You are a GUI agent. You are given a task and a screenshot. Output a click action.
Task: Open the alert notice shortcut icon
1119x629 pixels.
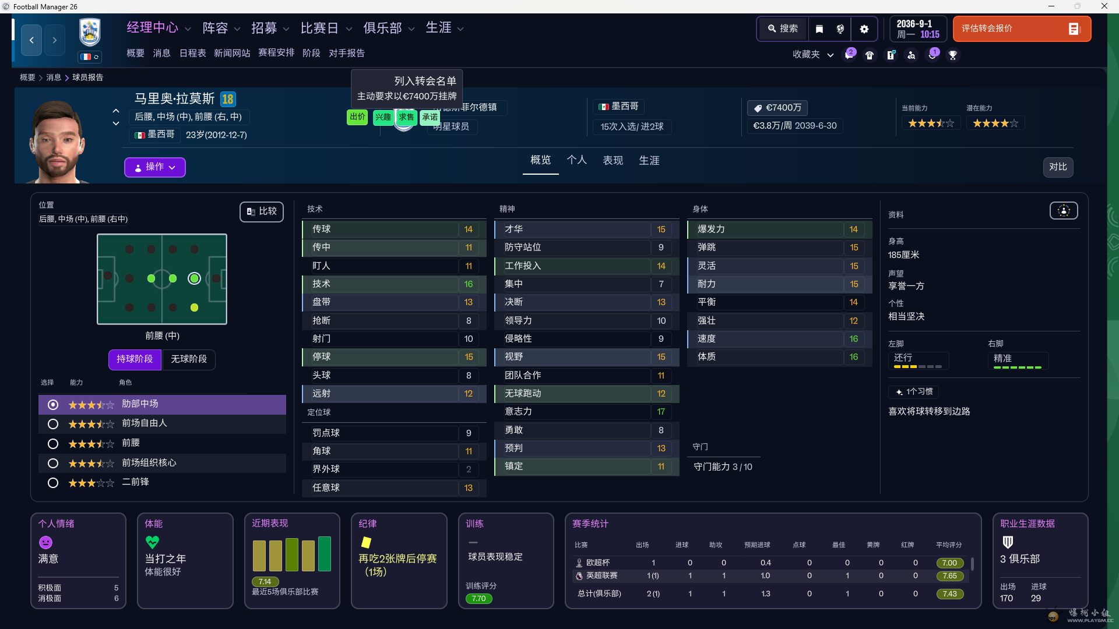pos(891,55)
